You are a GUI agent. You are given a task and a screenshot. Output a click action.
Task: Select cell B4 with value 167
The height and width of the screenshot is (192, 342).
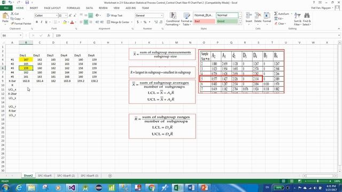click(x=26, y=60)
